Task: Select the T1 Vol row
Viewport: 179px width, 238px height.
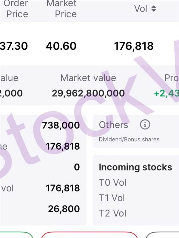Action: pyautogui.click(x=112, y=198)
